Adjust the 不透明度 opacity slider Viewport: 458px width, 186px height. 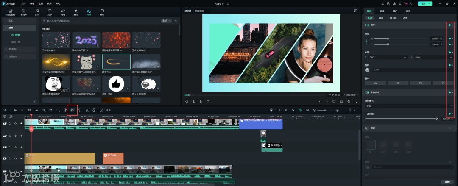click(401, 119)
